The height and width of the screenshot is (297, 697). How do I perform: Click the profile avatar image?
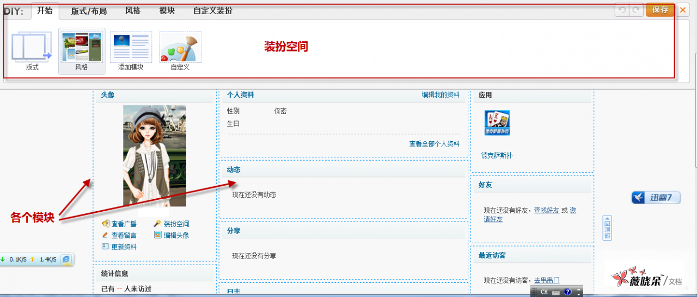(x=155, y=156)
